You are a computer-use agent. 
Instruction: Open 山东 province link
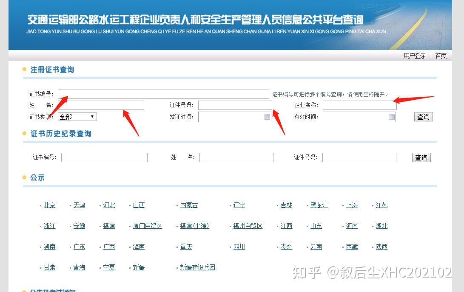click(316, 226)
